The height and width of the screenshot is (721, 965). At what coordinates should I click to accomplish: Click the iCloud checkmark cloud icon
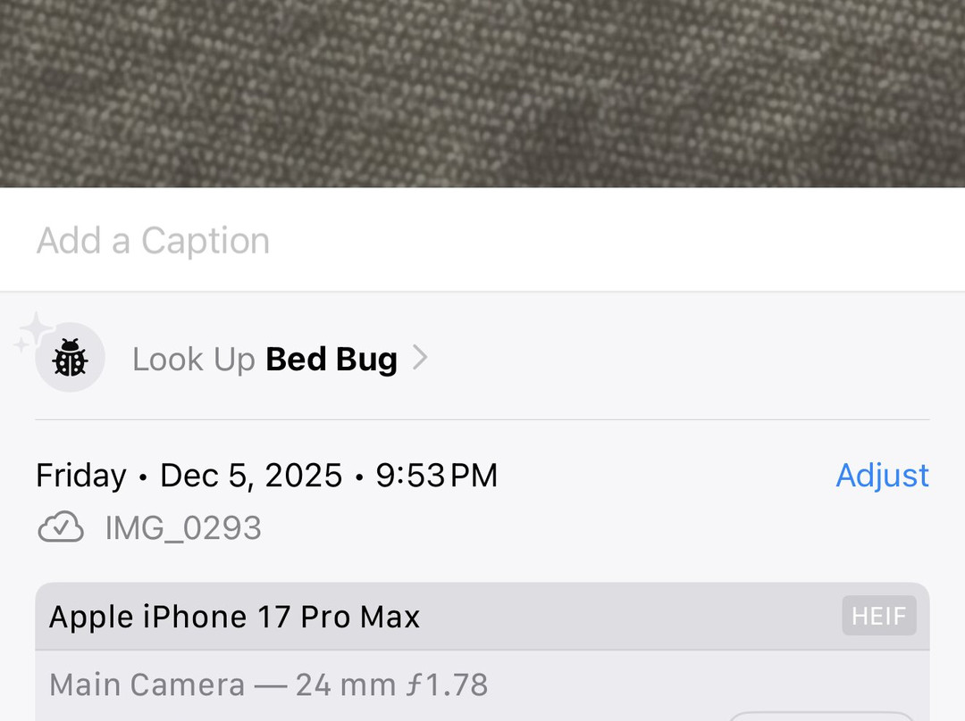(61, 527)
